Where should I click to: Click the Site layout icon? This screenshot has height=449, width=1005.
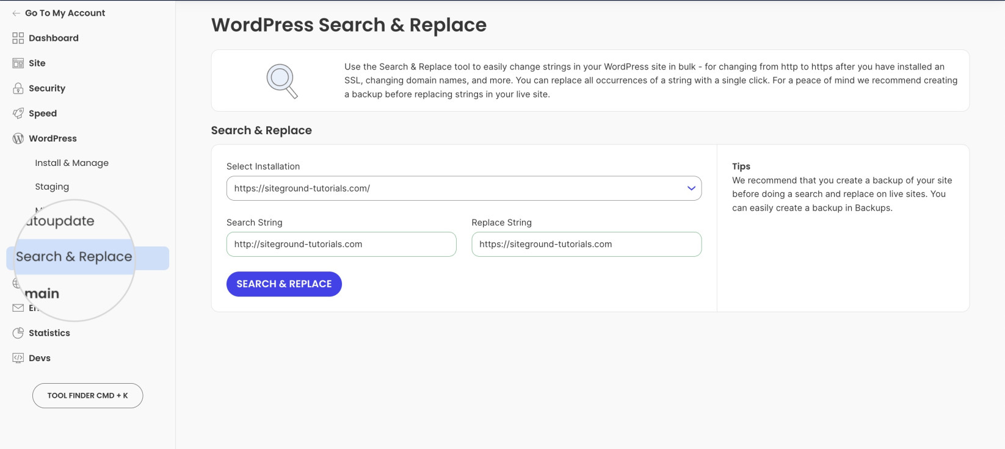(18, 63)
